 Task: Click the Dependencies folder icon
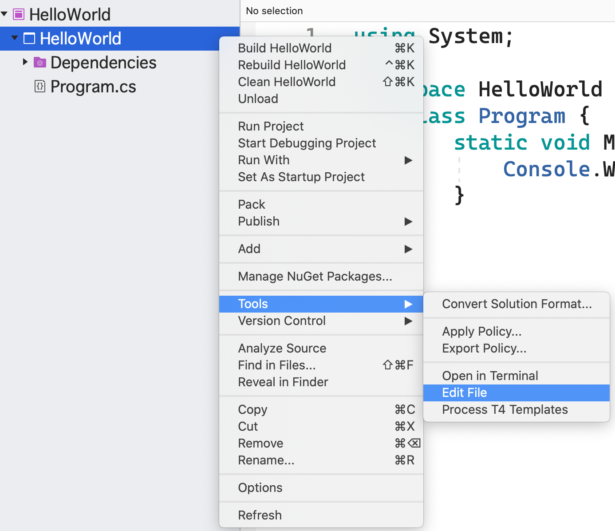tap(40, 63)
